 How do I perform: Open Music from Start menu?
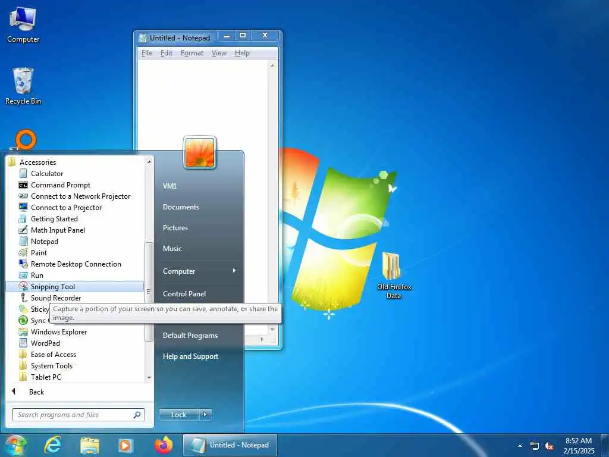(x=172, y=248)
